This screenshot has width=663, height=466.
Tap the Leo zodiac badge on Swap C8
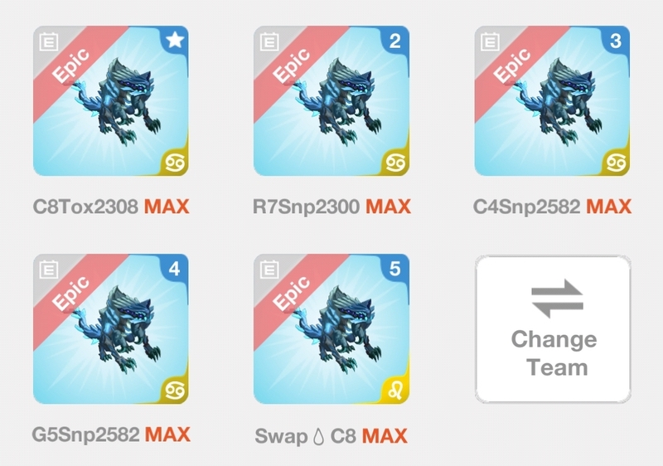tap(396, 391)
